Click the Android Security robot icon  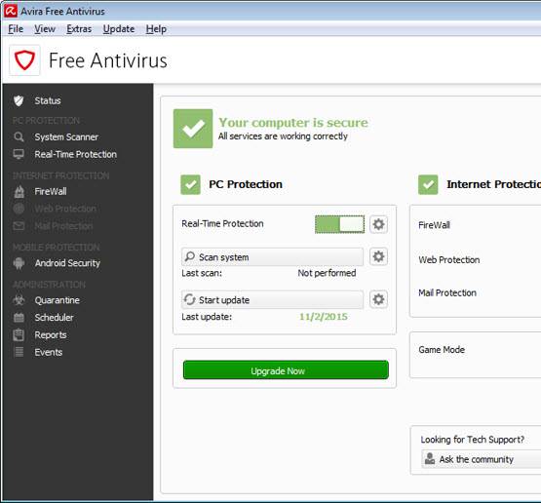point(19,263)
